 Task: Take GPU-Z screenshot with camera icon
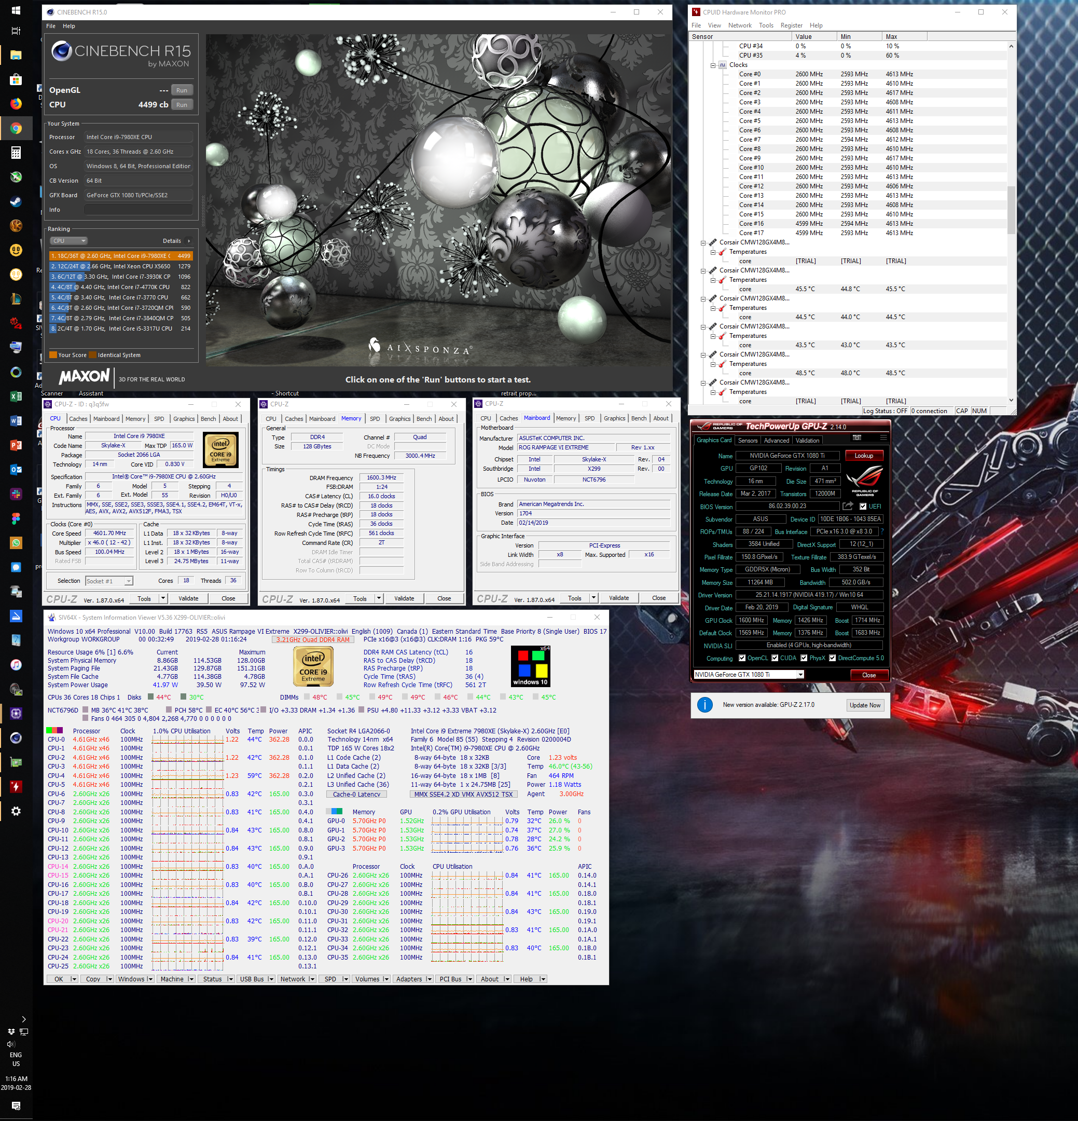857,438
